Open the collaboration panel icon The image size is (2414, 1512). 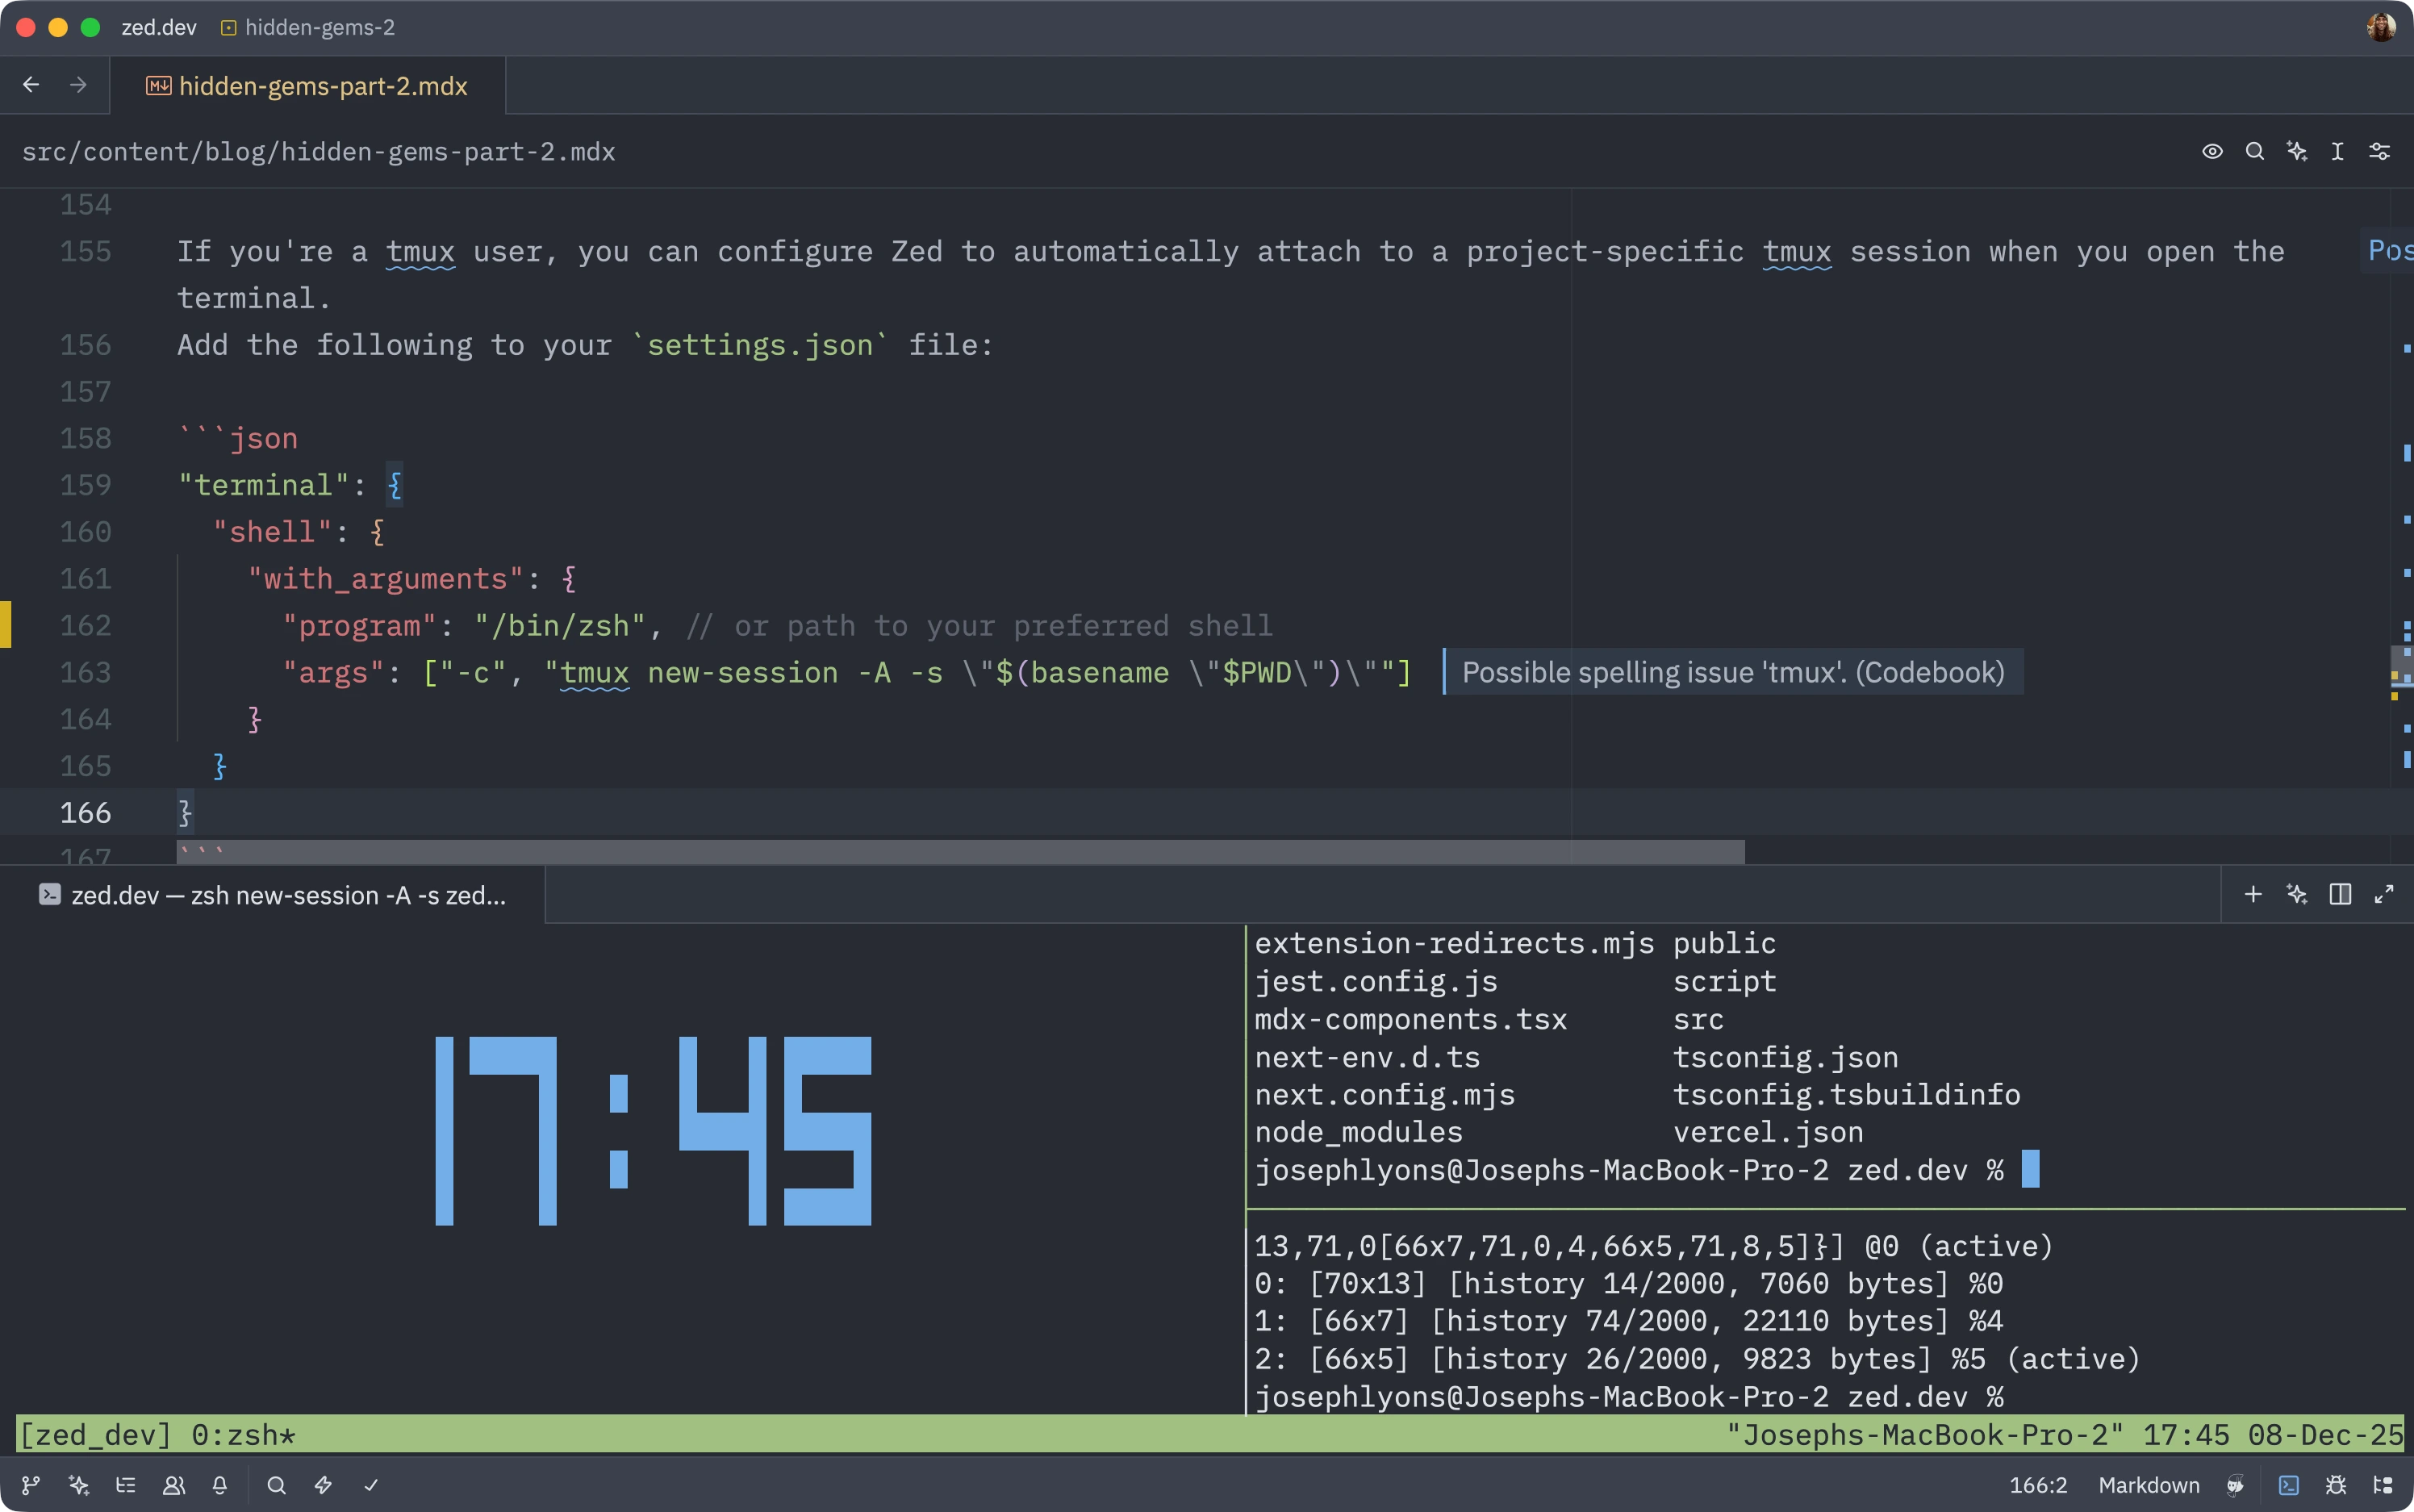click(175, 1486)
